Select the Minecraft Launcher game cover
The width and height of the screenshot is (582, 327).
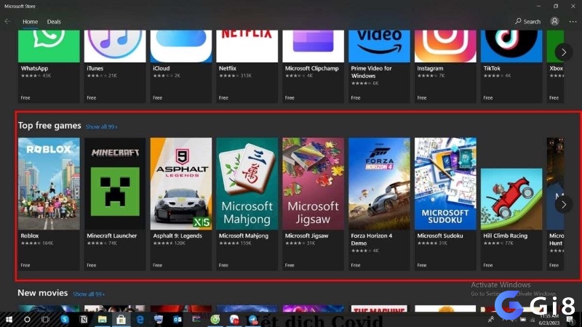115,184
